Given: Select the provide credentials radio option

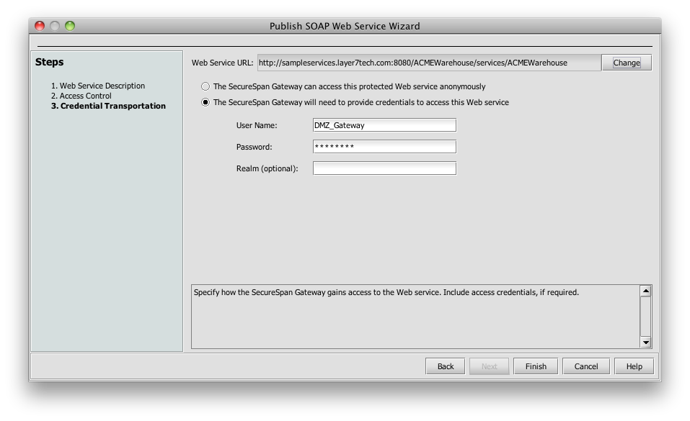Looking at the screenshot, I should point(205,102).
